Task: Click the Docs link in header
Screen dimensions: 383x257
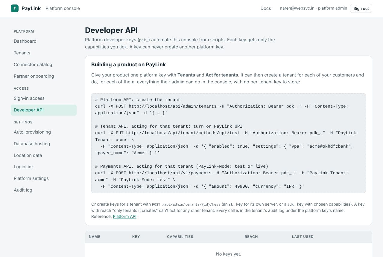Action: (x=266, y=8)
